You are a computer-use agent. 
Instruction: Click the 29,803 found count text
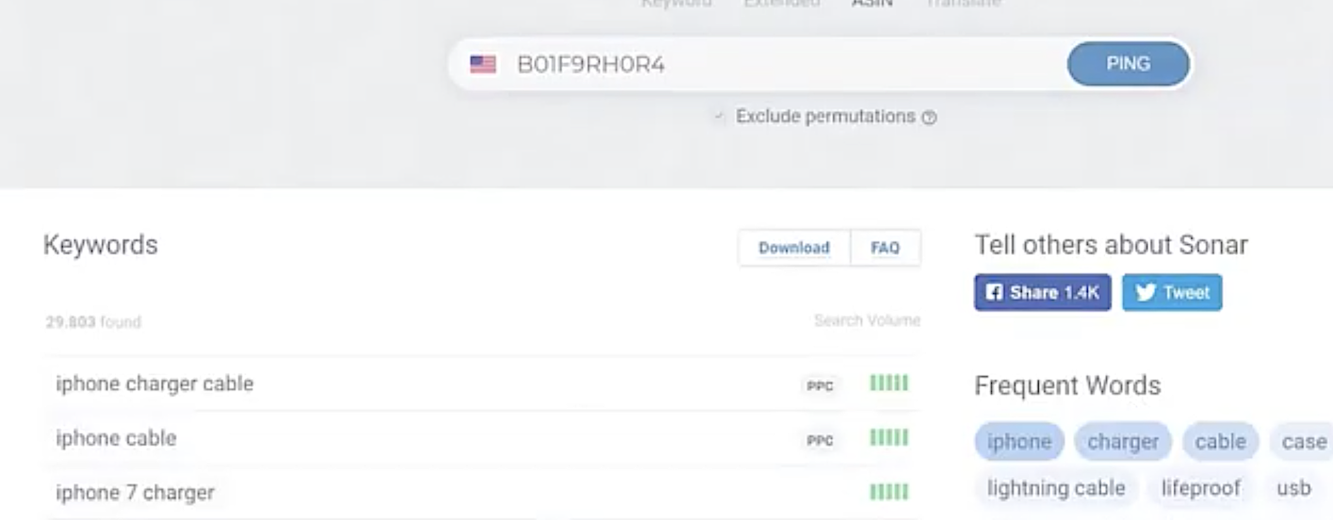tap(93, 322)
